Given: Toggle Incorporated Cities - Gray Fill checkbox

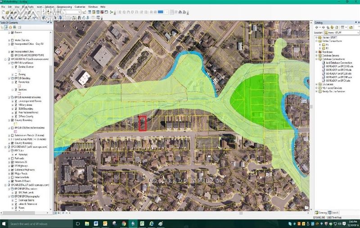Looking at the screenshot, I should [13, 44].
